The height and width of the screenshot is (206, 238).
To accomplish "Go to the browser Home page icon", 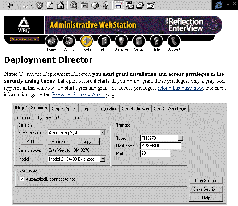I will point(60,5).
